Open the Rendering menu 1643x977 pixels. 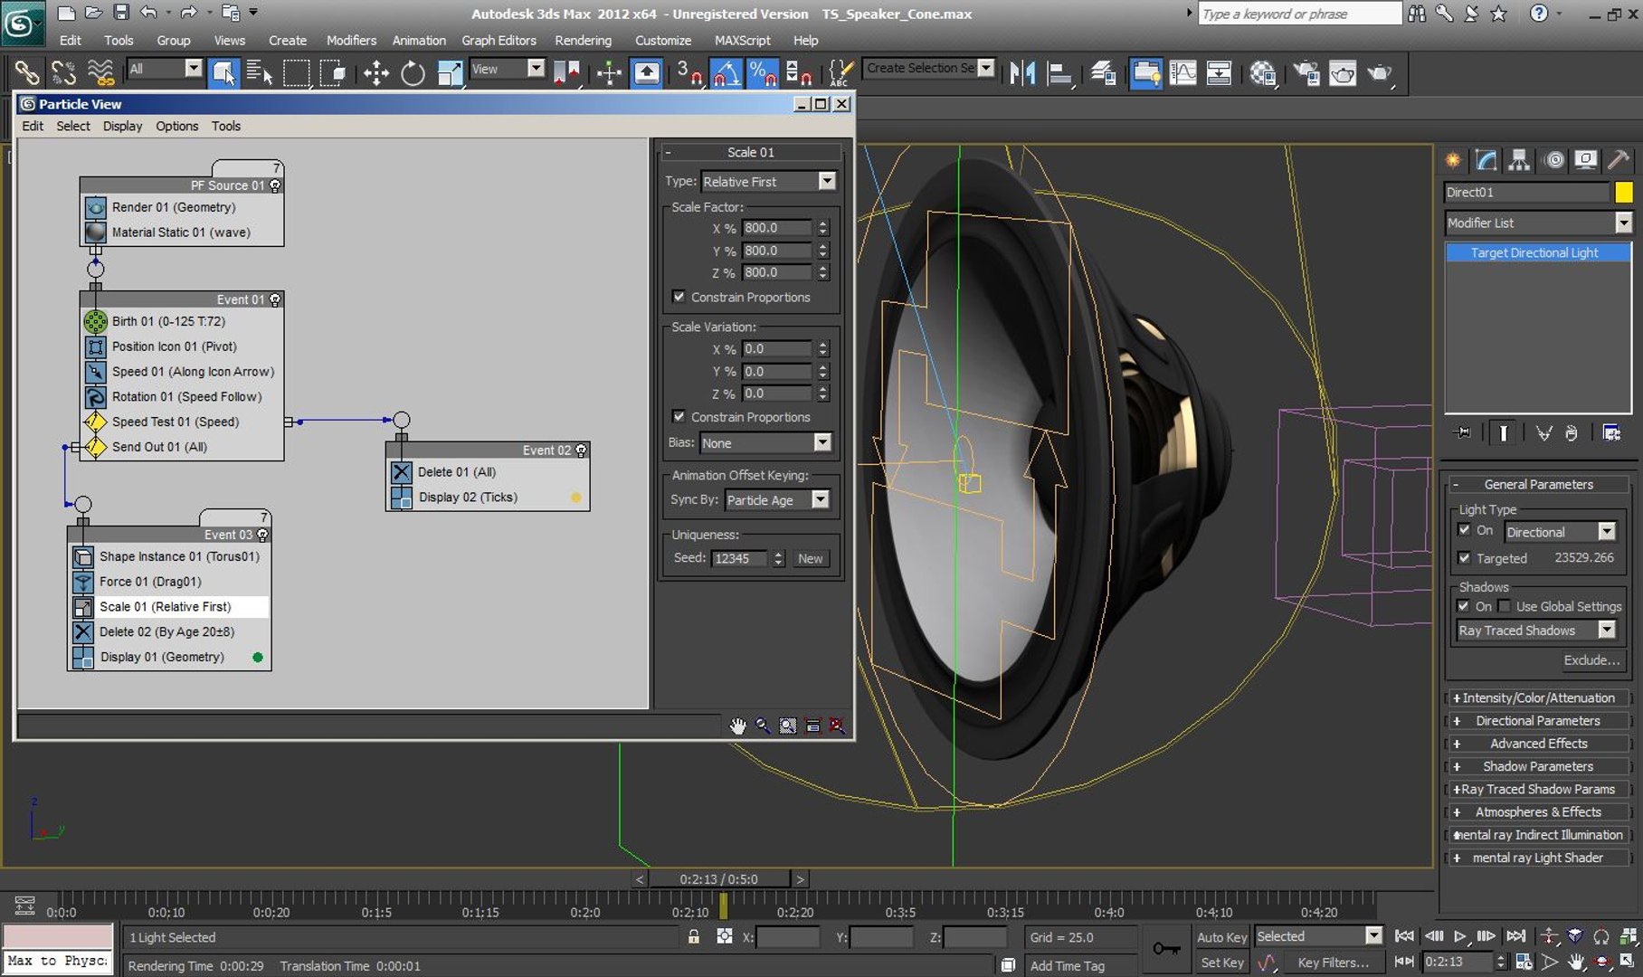(583, 41)
